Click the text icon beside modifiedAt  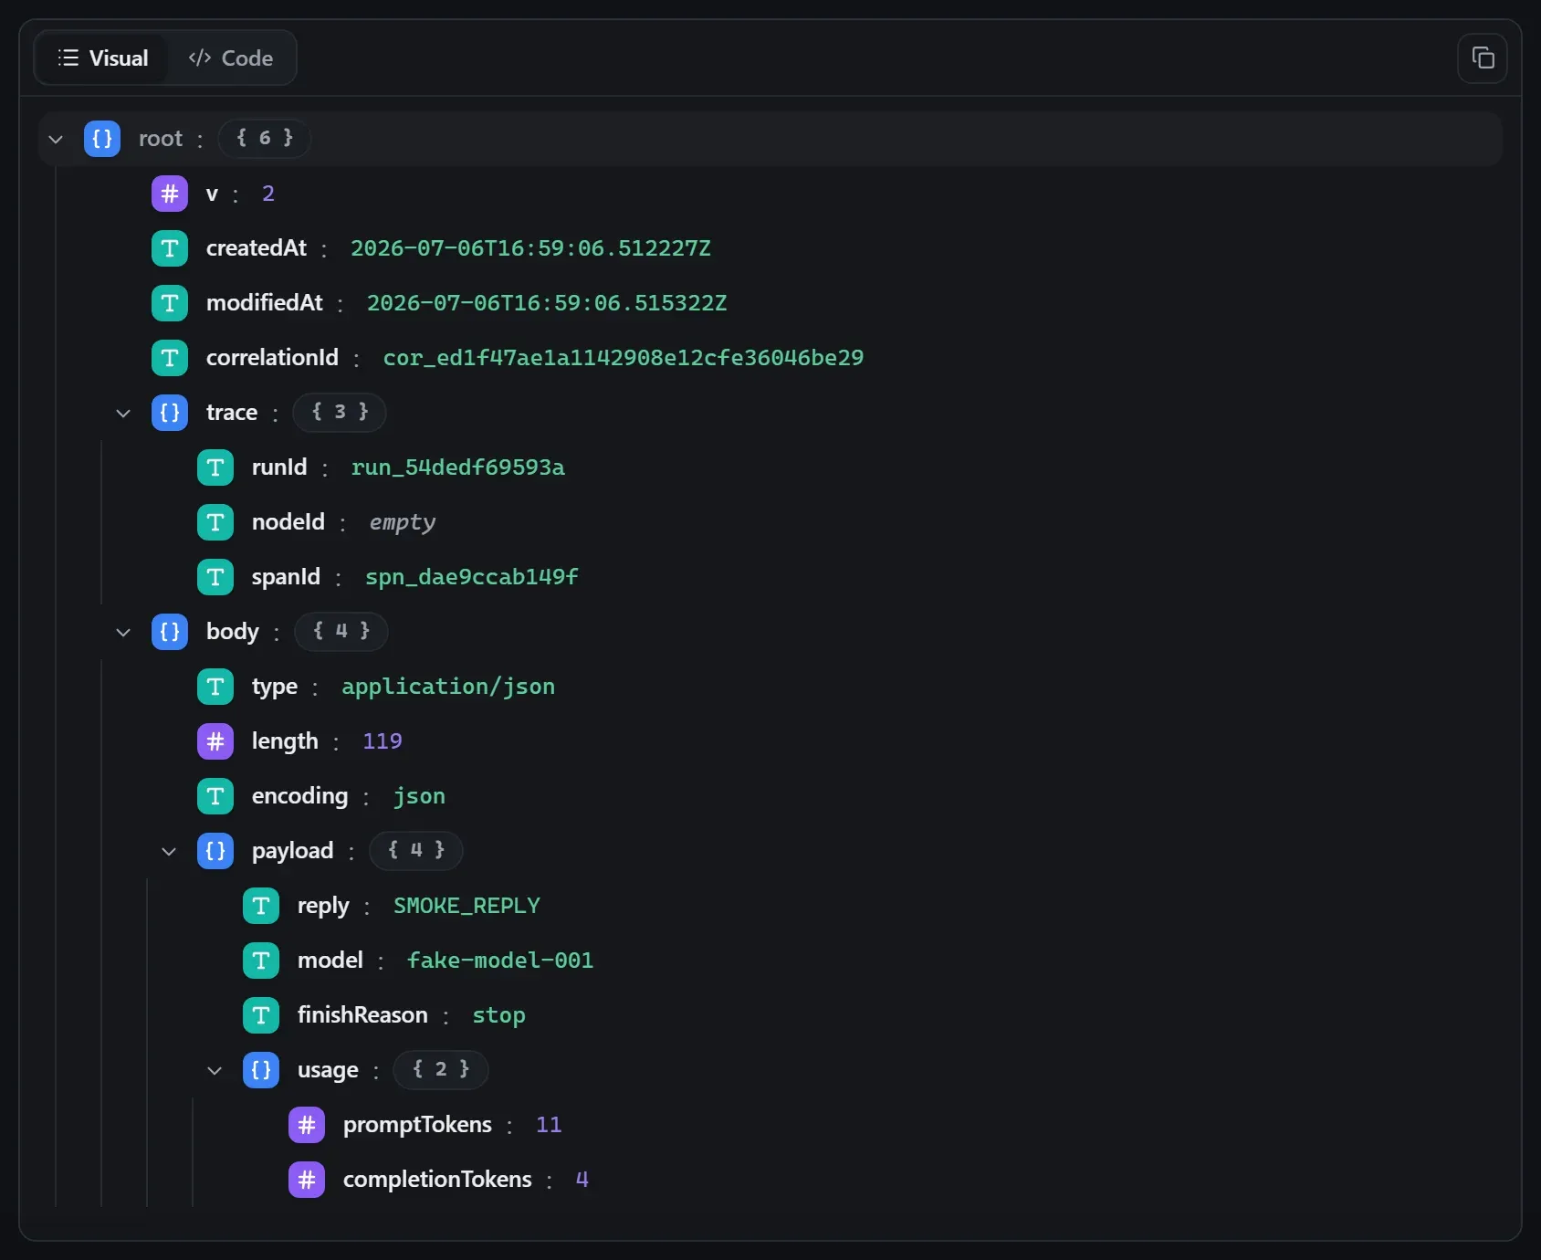coord(170,303)
